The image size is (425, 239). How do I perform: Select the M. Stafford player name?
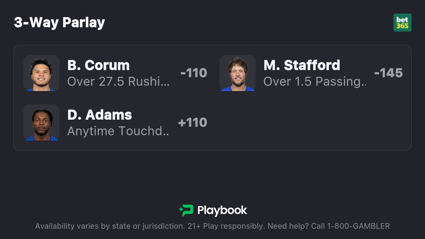[x=302, y=66]
